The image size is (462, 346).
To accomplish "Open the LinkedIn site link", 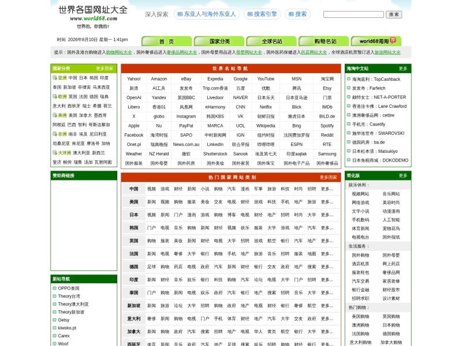I will pyautogui.click(x=215, y=145).
